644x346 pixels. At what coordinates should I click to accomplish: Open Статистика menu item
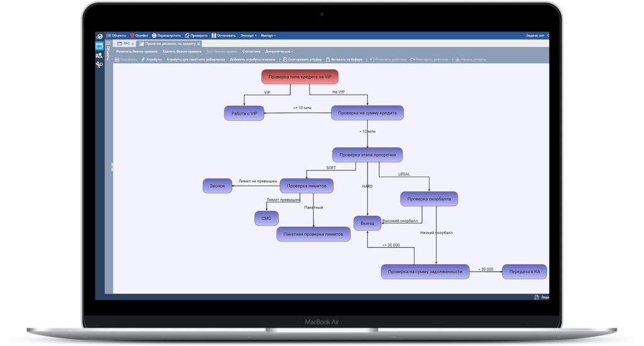(x=252, y=52)
